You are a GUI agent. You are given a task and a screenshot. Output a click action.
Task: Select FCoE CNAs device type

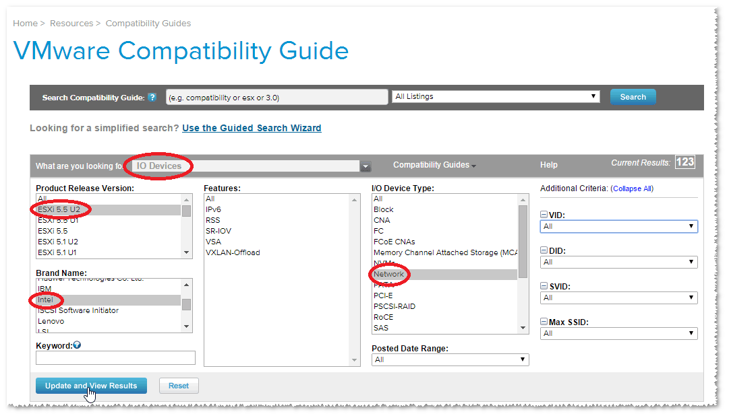[x=445, y=242]
